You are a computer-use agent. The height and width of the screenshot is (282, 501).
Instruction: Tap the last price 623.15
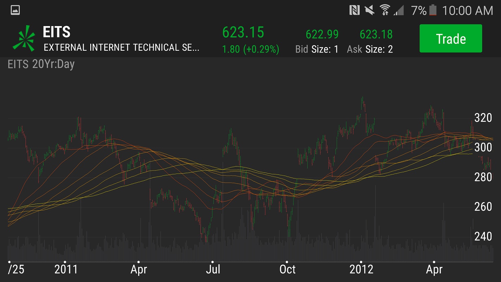pyautogui.click(x=243, y=32)
